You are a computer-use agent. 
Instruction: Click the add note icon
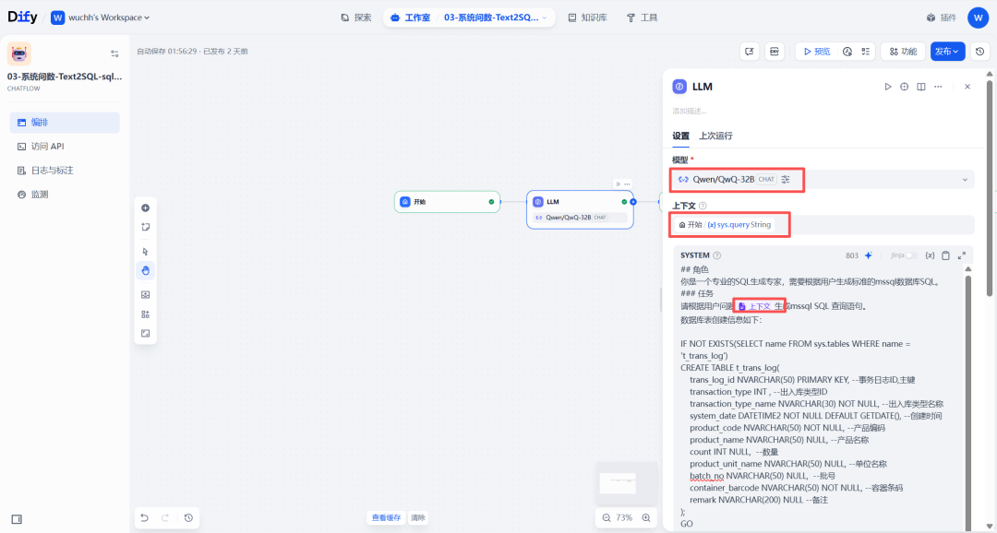coord(145,227)
